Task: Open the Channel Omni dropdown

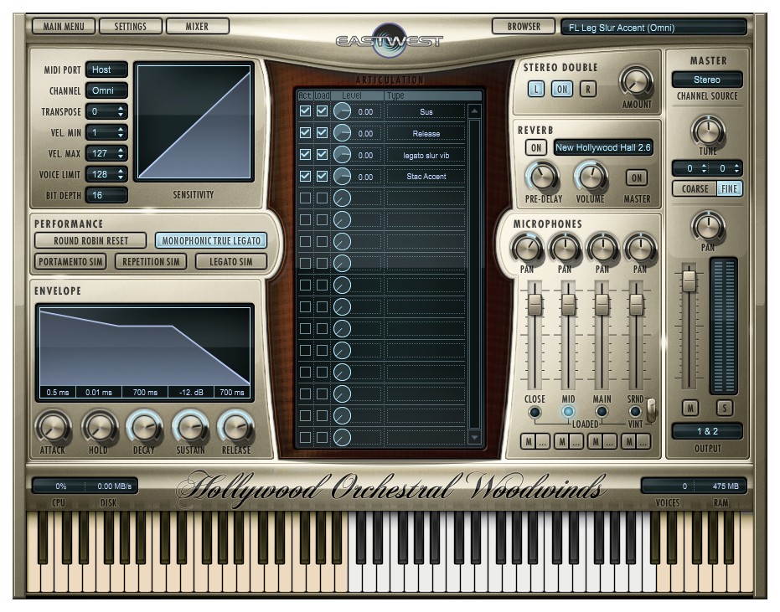Action: [x=106, y=90]
